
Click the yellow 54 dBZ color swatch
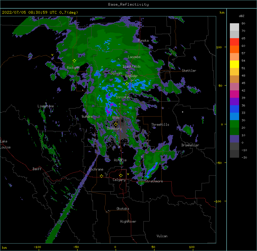tap(234, 64)
